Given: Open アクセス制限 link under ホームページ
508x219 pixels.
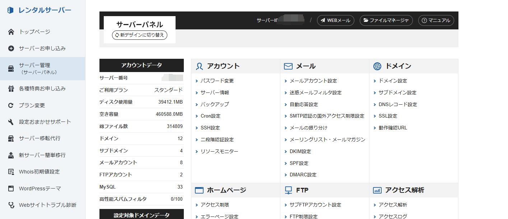Looking at the screenshot, I should (215, 205).
